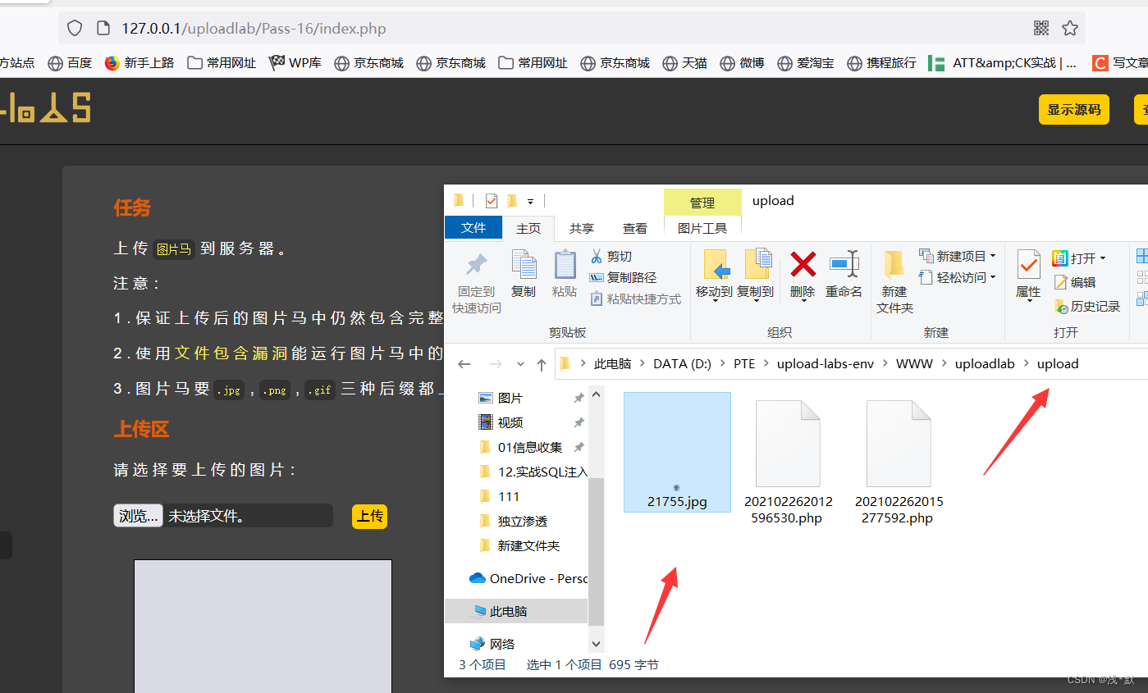The height and width of the screenshot is (693, 1148).
Task: Click the Pin to Quick access icon
Action: coord(476,265)
